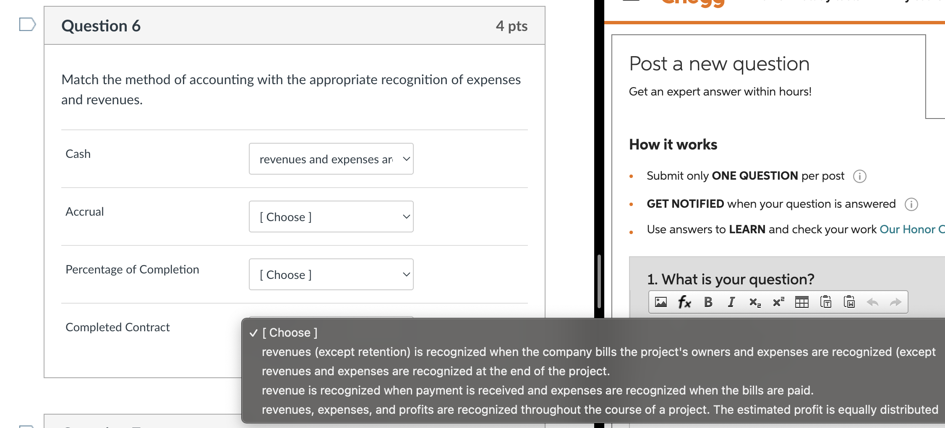Click the insert image icon in the editor
The width and height of the screenshot is (945, 428).
tap(661, 302)
